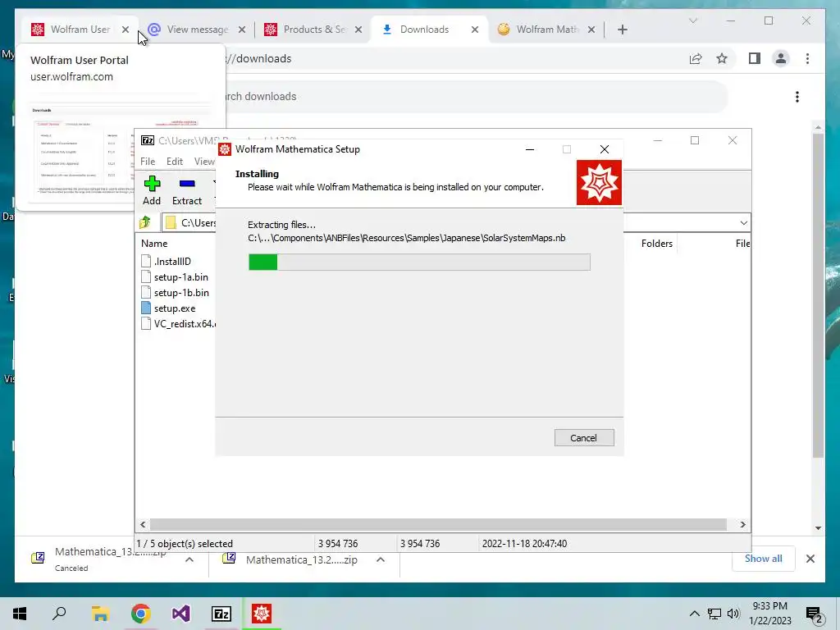Click Show all downloads link
Image resolution: width=840 pixels, height=630 pixels.
(764, 559)
